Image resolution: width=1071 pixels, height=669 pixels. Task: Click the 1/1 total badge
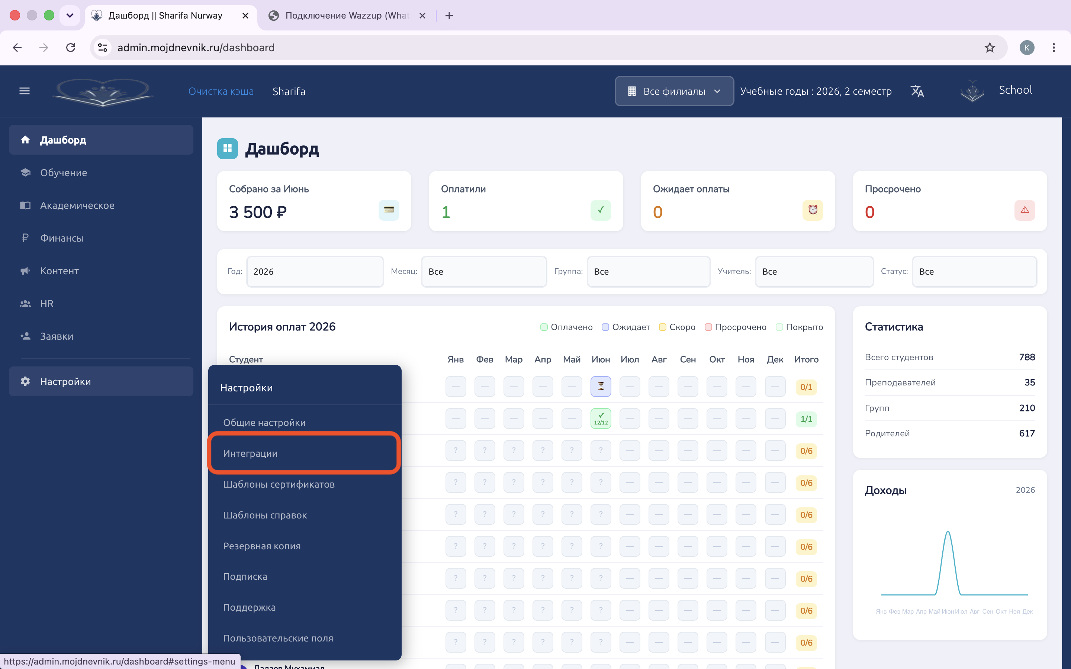[806, 419]
